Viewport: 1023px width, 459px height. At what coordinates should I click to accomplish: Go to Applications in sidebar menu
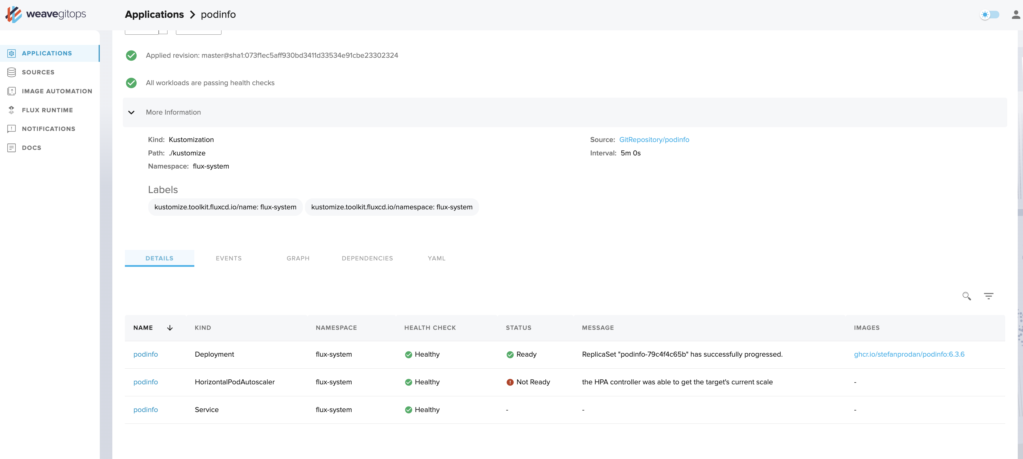click(50, 53)
